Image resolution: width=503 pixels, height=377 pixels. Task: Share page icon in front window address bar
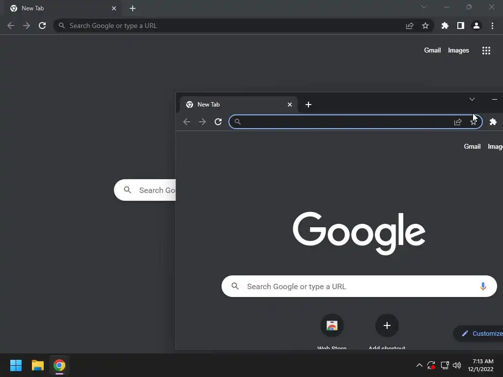tap(458, 122)
